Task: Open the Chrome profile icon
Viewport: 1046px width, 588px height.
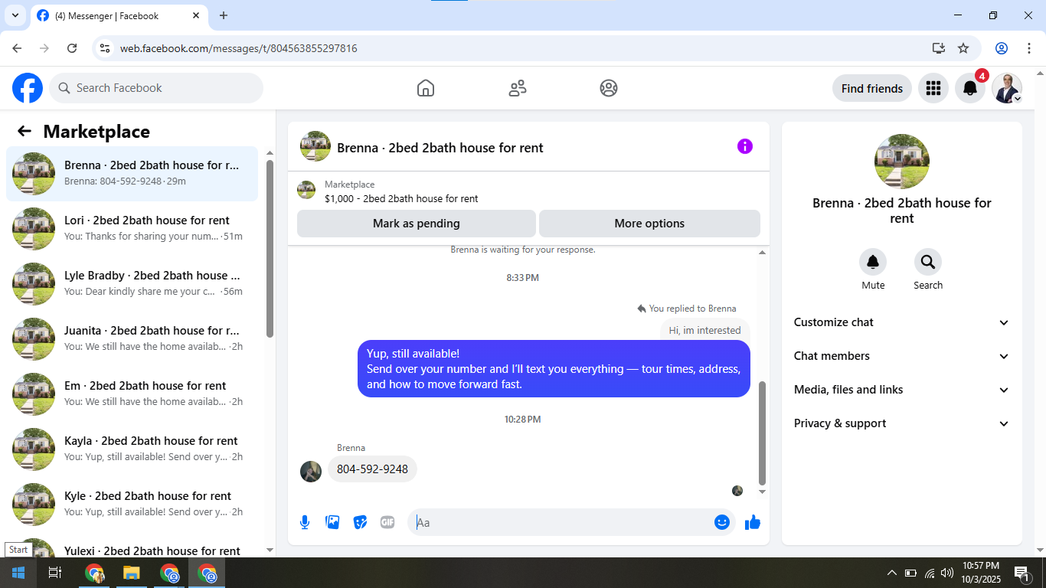Action: point(1002,48)
